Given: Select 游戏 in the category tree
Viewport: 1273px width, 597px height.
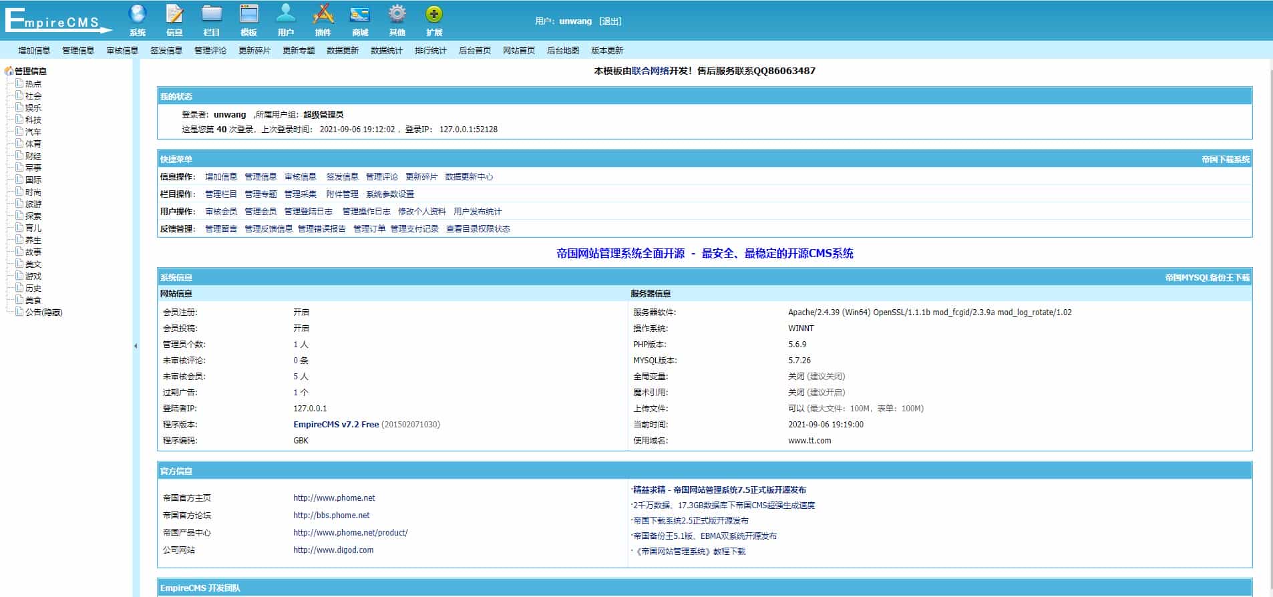Looking at the screenshot, I should (33, 276).
